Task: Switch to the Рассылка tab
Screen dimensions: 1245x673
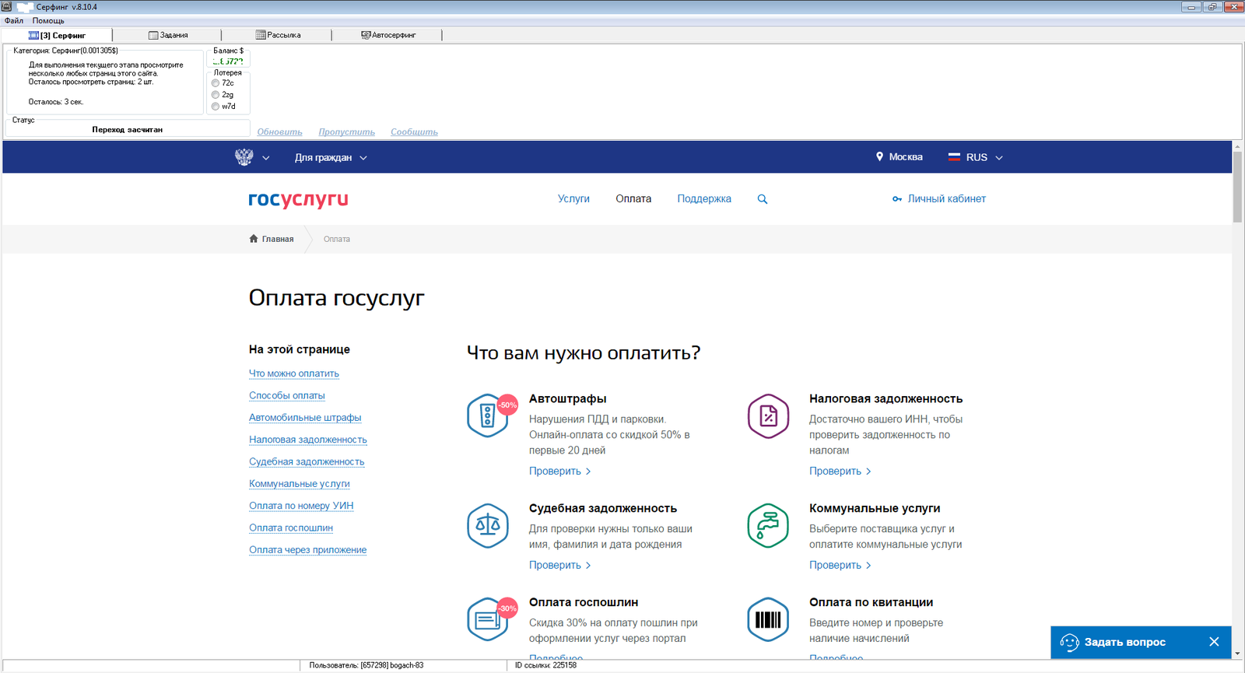Action: pyautogui.click(x=278, y=35)
